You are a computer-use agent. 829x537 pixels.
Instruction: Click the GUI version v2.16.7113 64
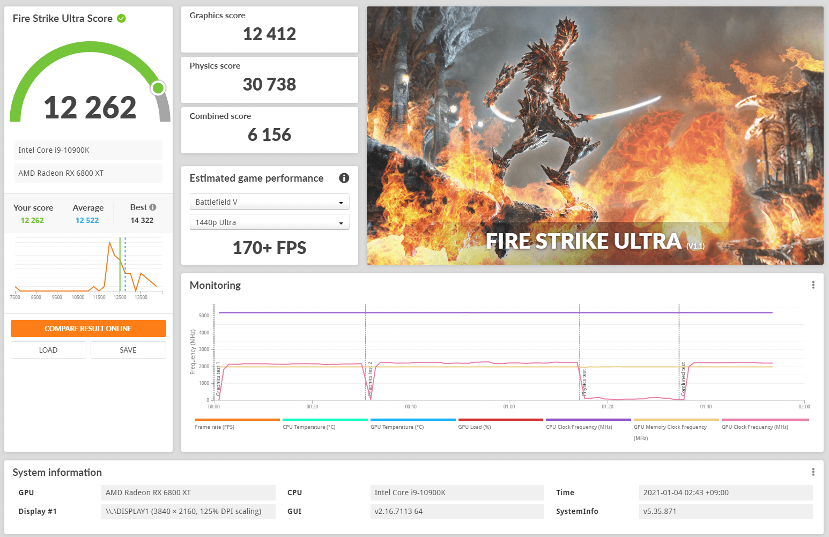click(x=457, y=511)
